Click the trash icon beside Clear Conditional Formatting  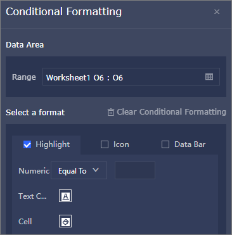pos(111,112)
